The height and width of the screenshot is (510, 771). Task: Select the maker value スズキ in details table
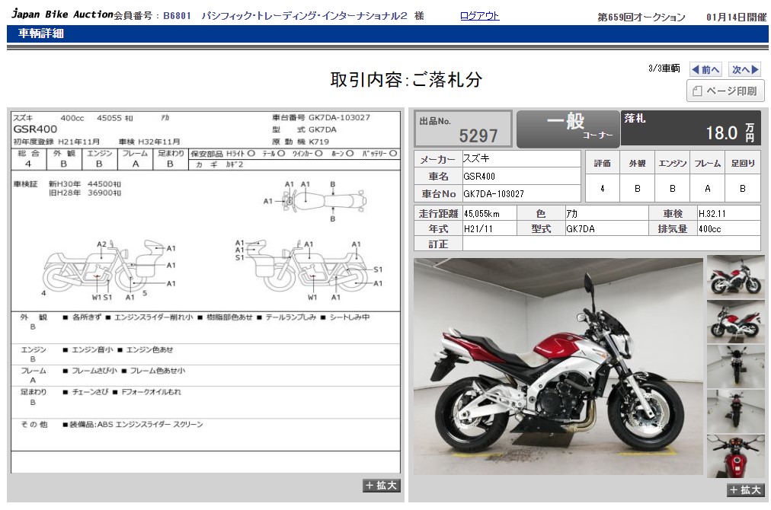pyautogui.click(x=476, y=158)
